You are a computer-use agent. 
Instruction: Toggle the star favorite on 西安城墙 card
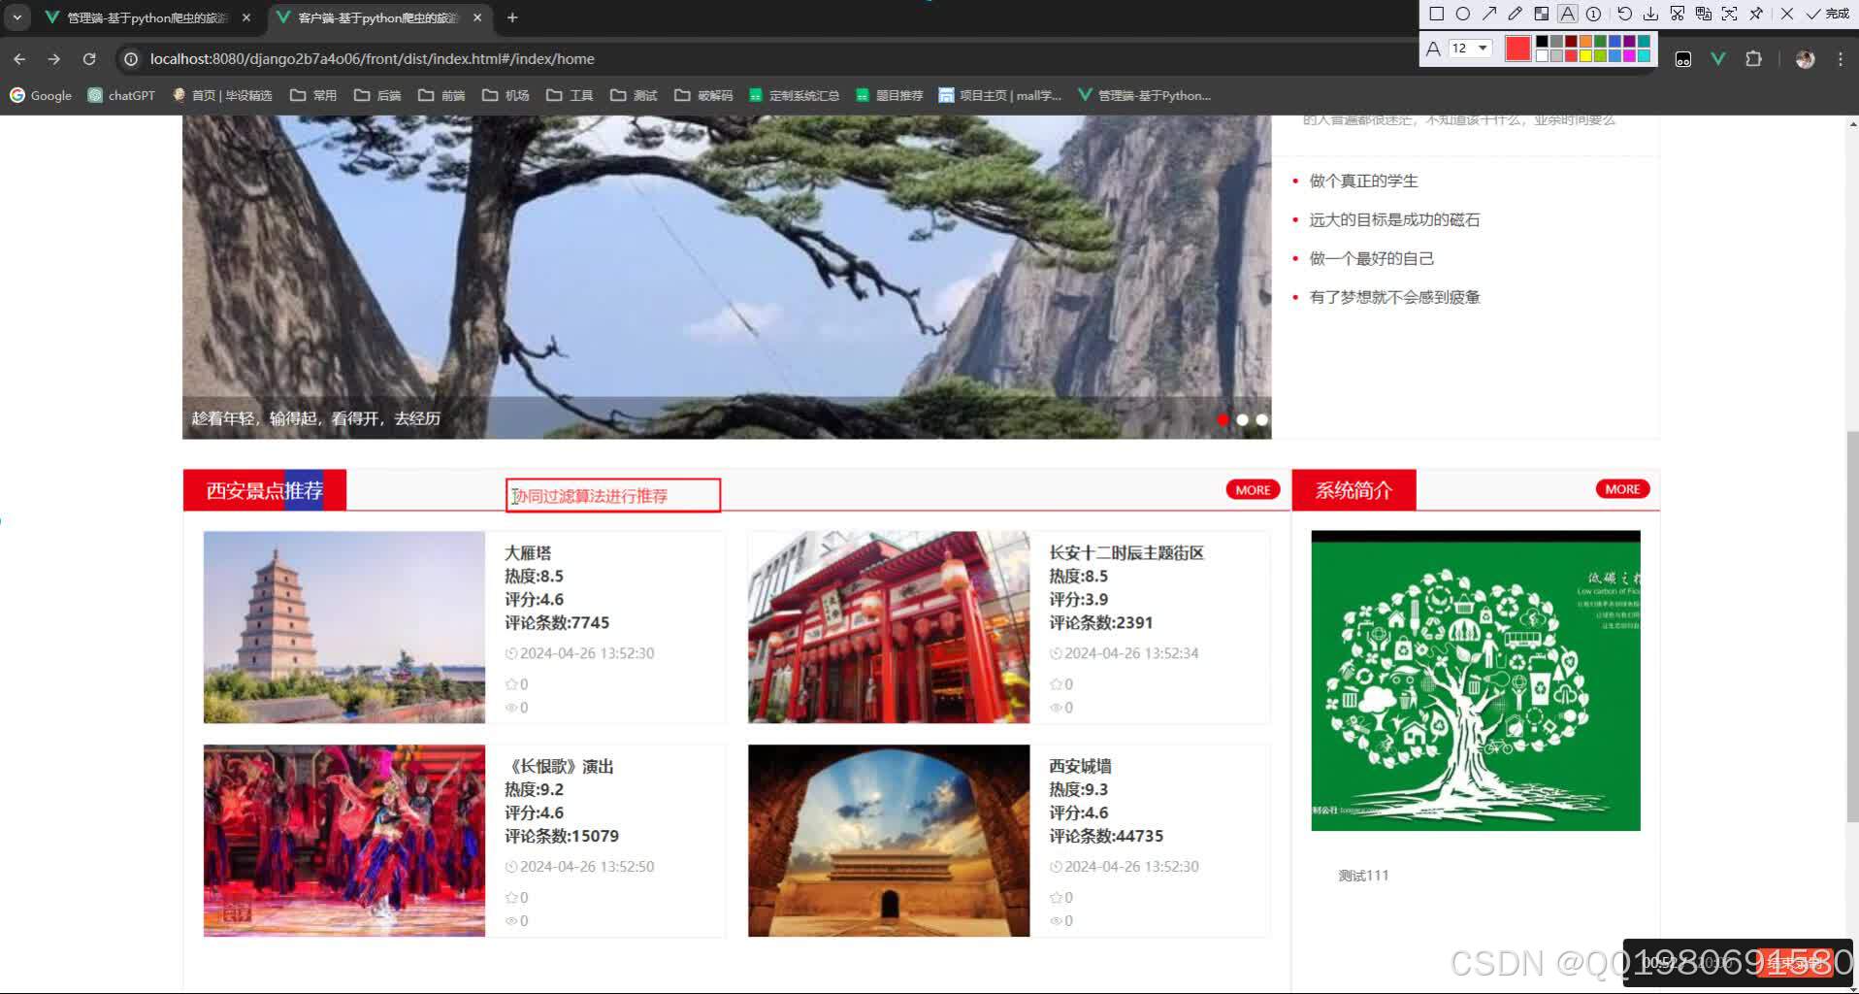tap(1057, 897)
